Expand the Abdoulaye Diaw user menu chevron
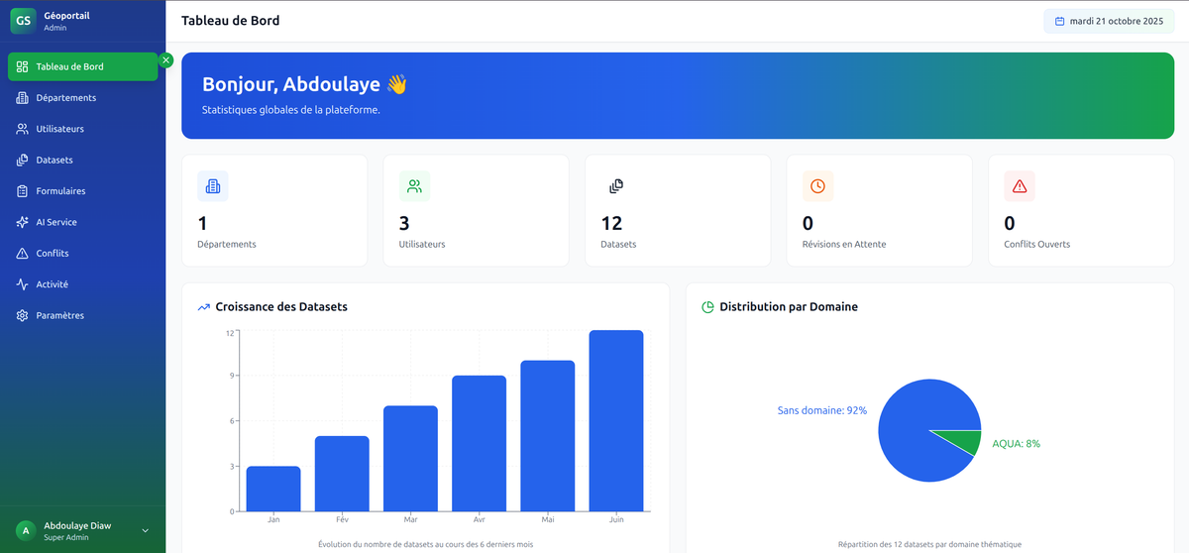Image resolution: width=1189 pixels, height=553 pixels. point(146,531)
